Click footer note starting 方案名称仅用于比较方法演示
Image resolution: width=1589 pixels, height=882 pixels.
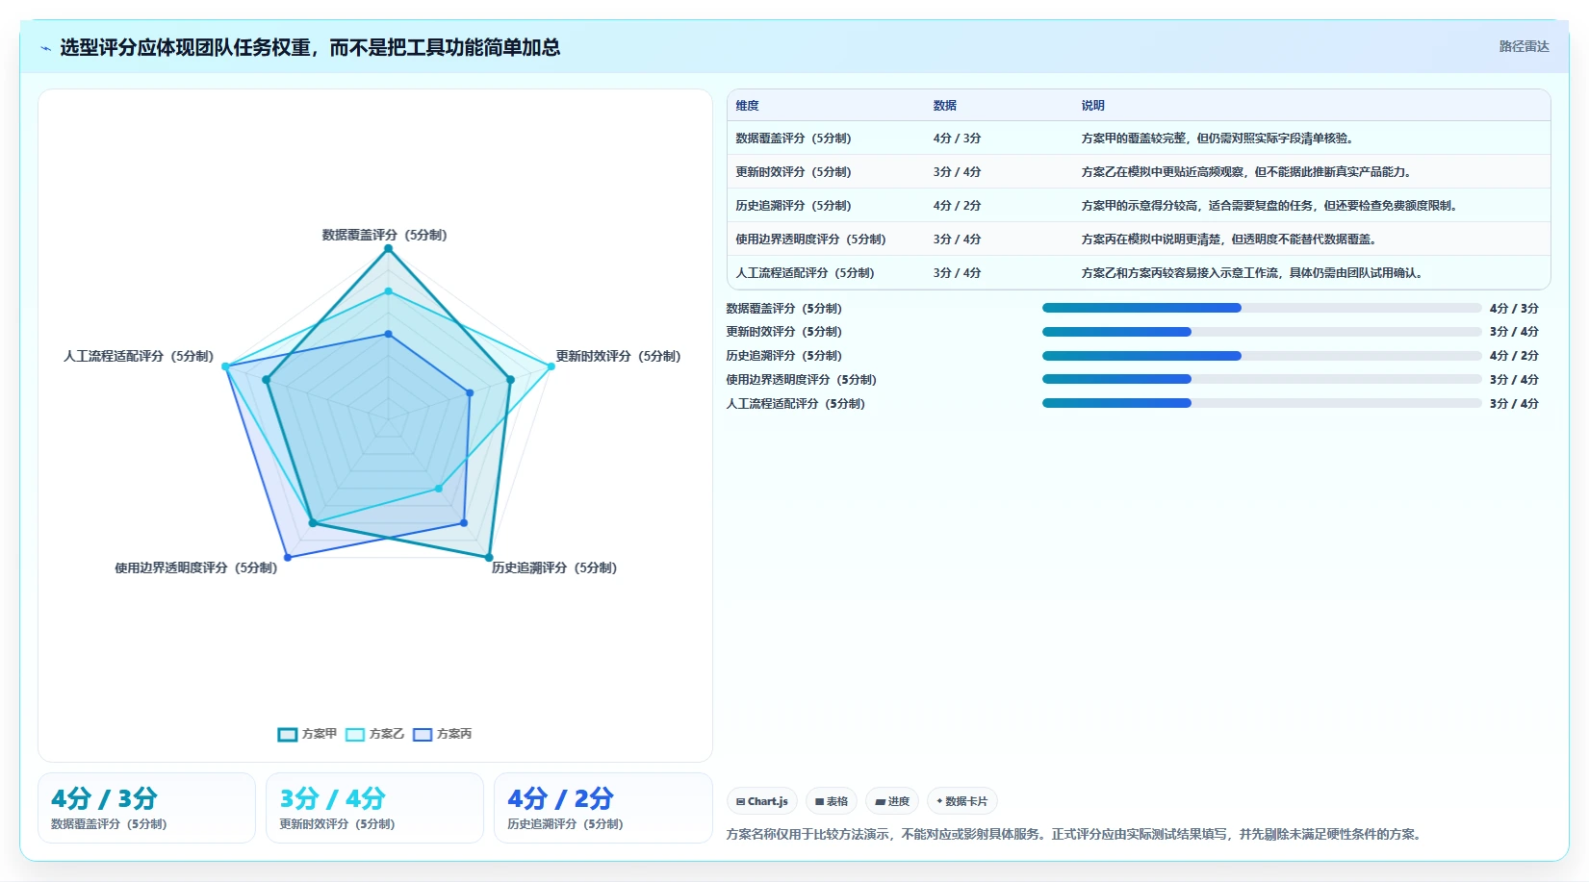pos(1076,835)
